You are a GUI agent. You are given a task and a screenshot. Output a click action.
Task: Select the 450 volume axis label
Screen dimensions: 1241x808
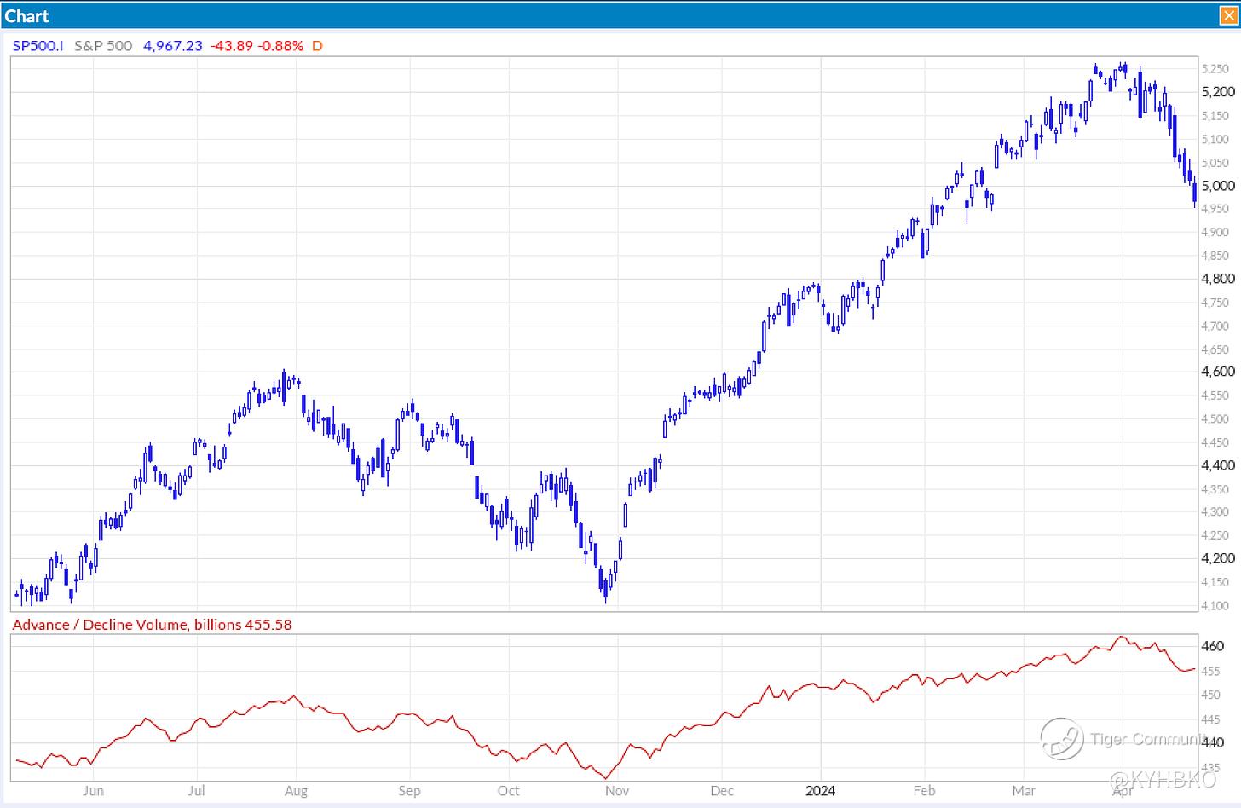click(x=1211, y=695)
